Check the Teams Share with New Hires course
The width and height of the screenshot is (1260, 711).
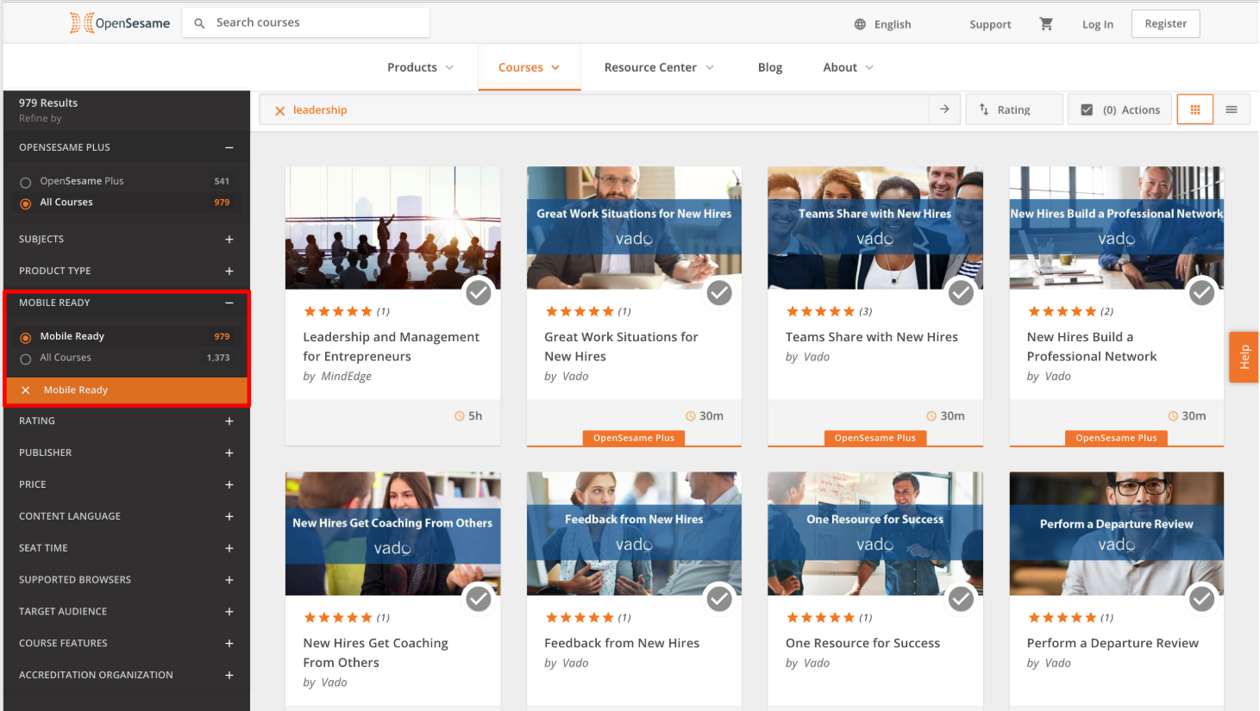click(961, 293)
